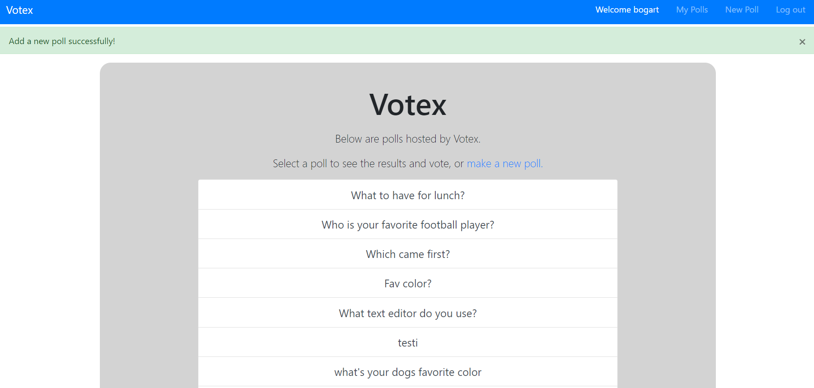Click the 'Add a new poll successfully!' message
The height and width of the screenshot is (388, 814).
tap(62, 41)
